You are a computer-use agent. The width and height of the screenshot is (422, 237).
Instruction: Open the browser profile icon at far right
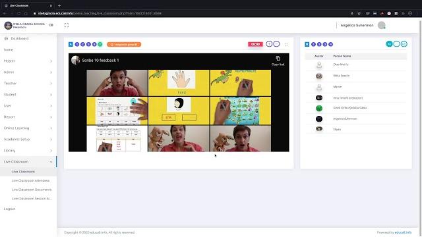coord(410,13)
